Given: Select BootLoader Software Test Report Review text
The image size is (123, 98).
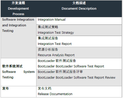Looking at the screenshot, I should 77,77.
